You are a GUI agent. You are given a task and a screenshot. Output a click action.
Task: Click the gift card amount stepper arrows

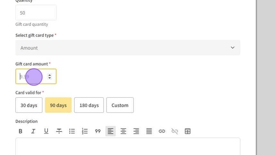(49, 77)
